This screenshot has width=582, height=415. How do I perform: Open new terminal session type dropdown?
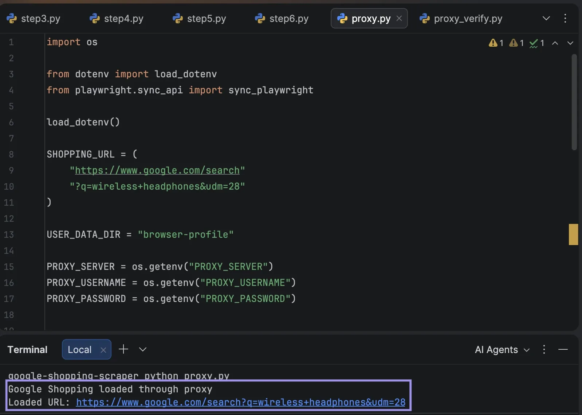(143, 349)
